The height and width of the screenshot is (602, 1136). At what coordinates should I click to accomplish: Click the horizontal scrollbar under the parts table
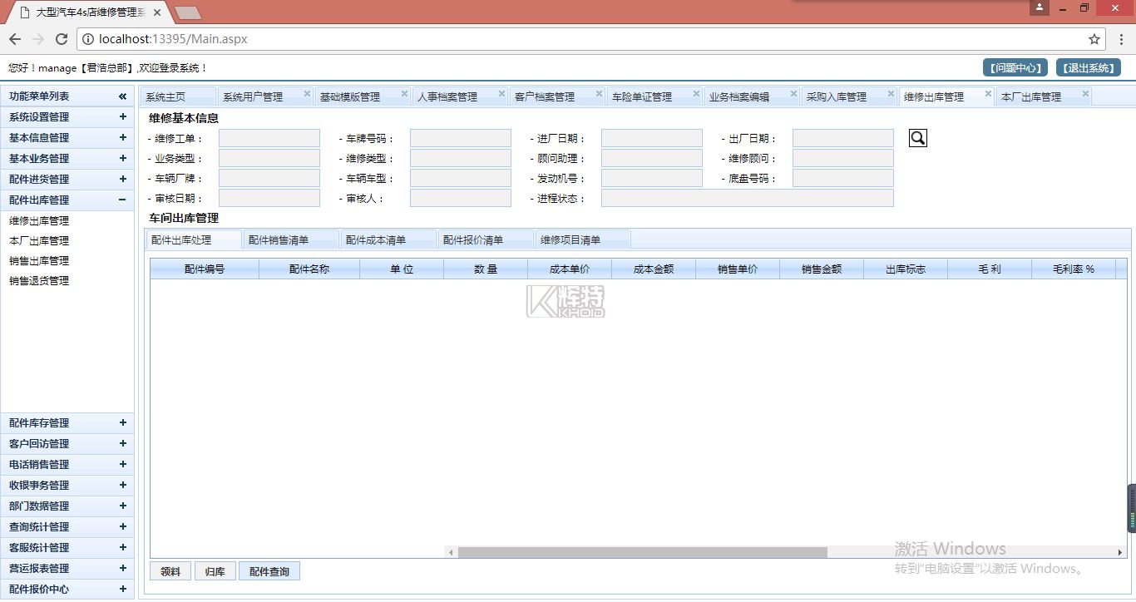pyautogui.click(x=642, y=552)
